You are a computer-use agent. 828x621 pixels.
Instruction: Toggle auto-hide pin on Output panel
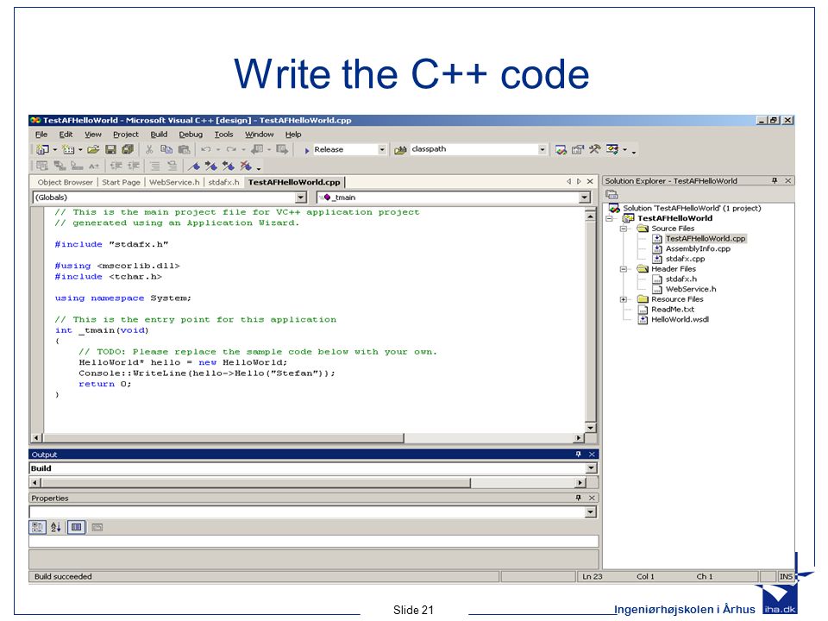click(578, 455)
